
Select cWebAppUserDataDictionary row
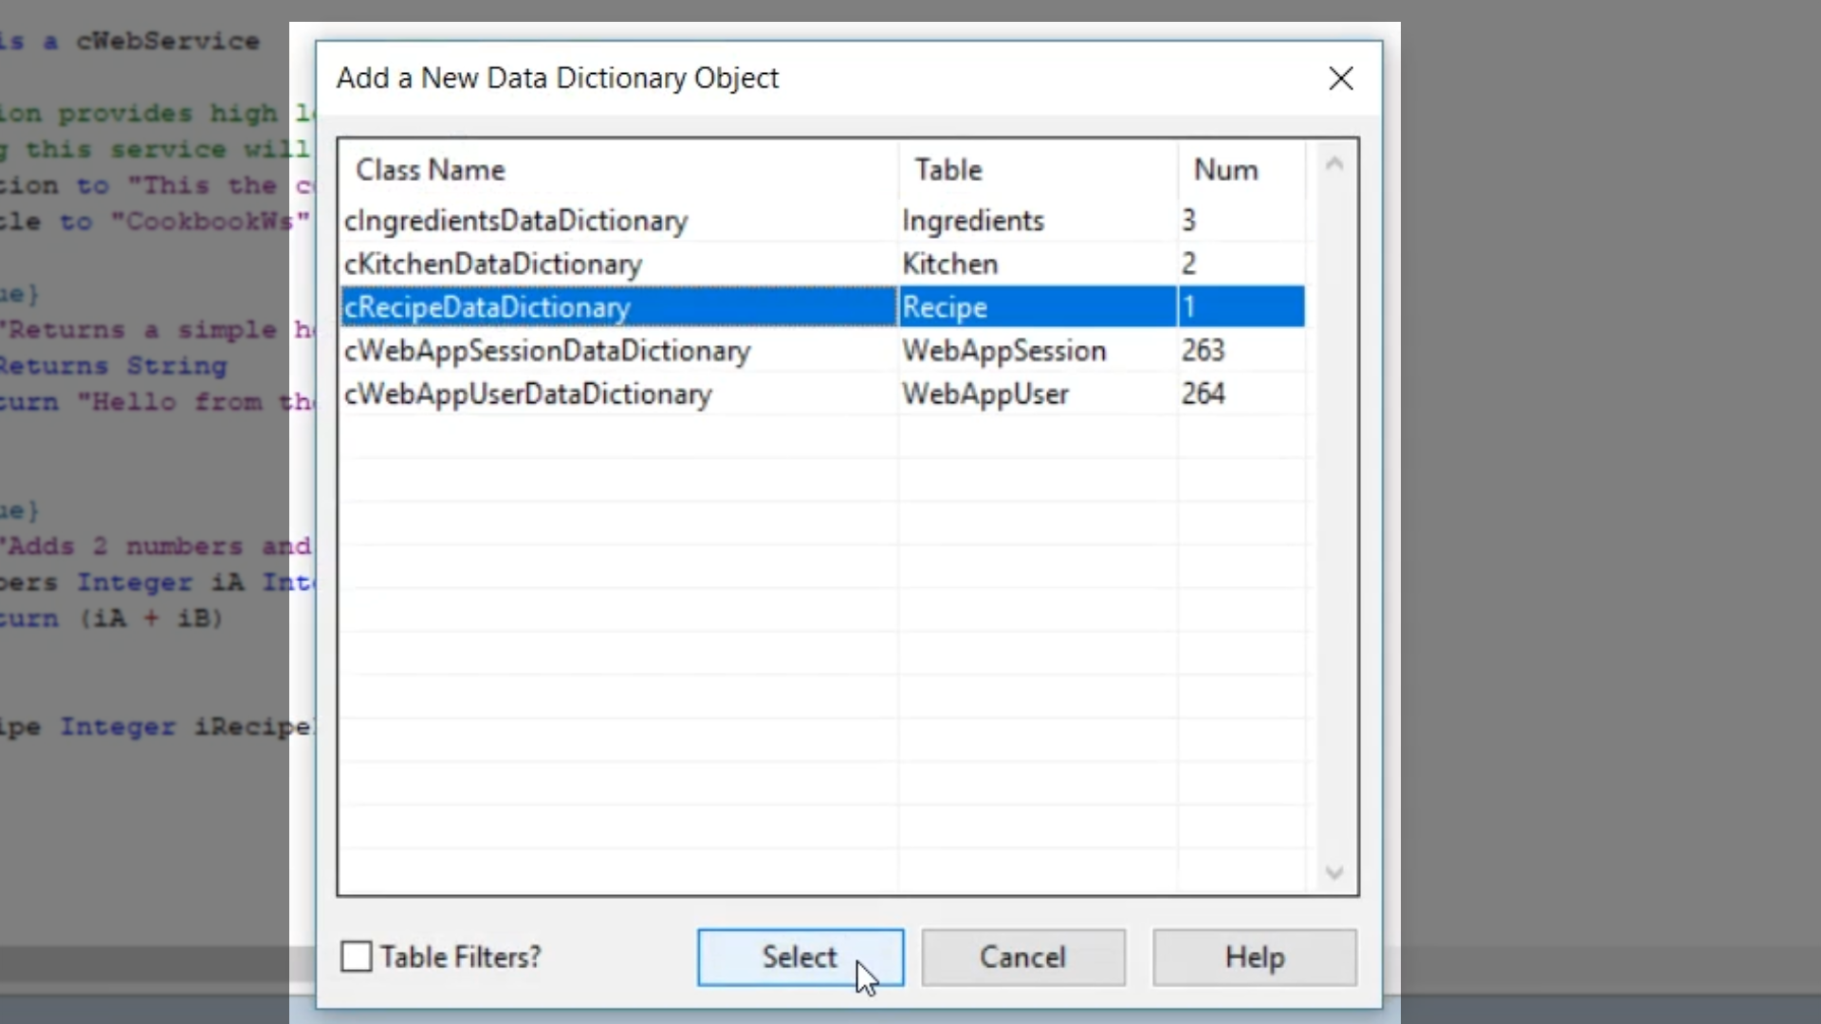(x=528, y=393)
